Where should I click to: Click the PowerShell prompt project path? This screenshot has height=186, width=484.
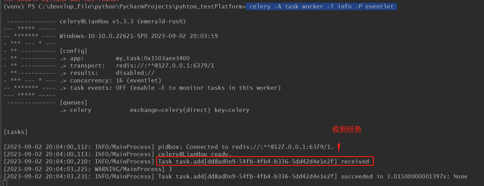pyautogui.click(x=142, y=6)
